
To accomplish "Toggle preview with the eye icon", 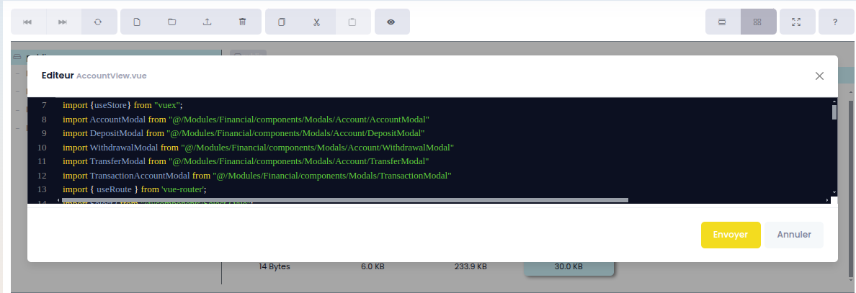I will click(x=391, y=22).
